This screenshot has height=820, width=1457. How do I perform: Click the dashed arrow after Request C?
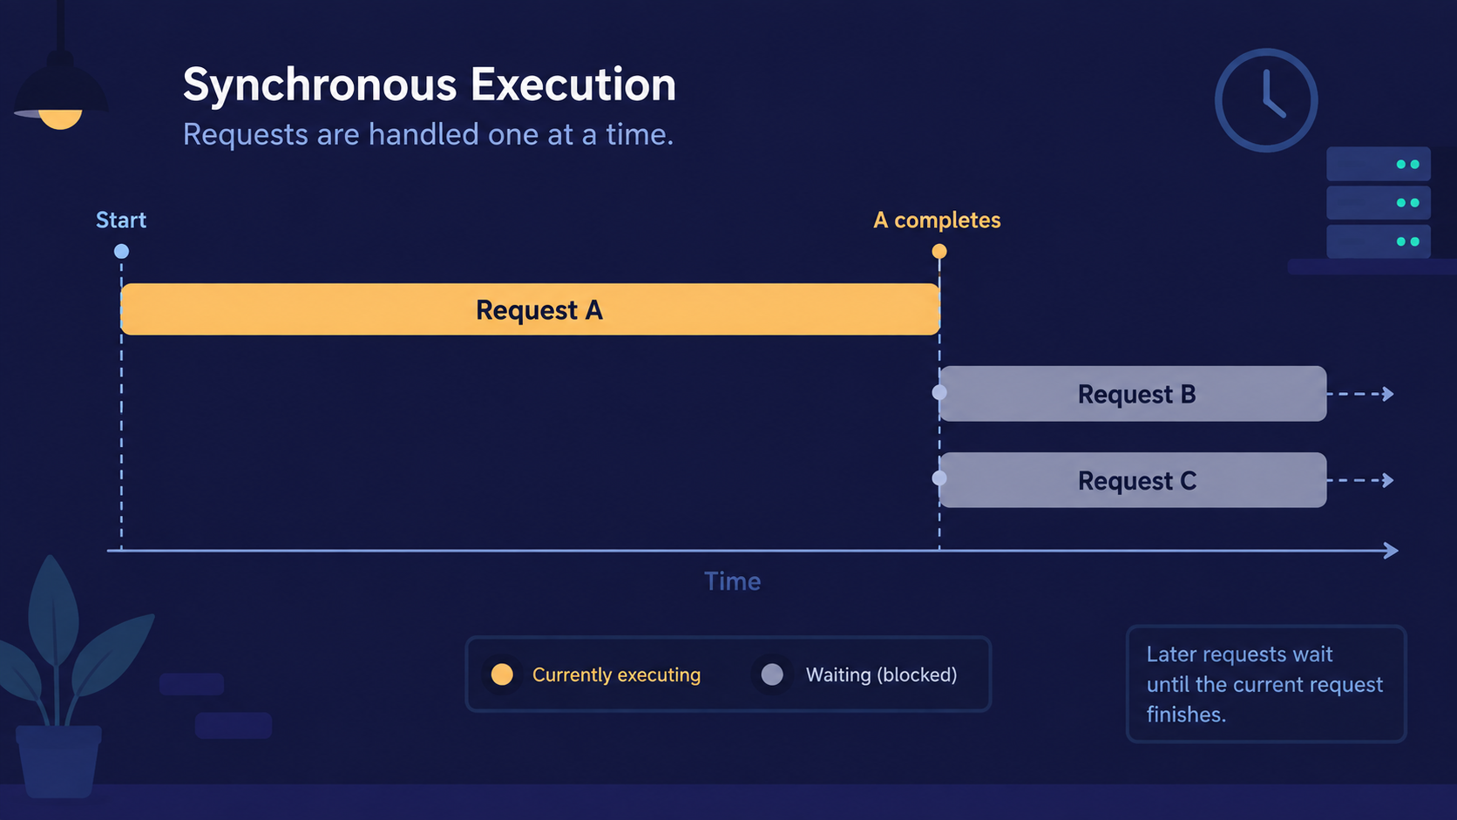pyautogui.click(x=1361, y=480)
